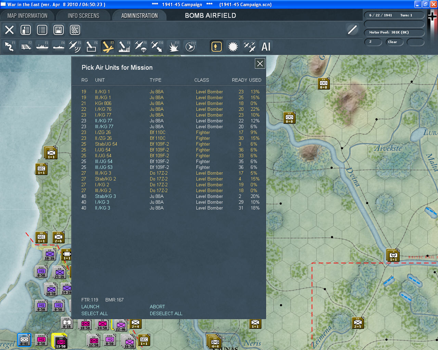
Task: Close the Pick Air Units dialog
Action: pyautogui.click(x=260, y=64)
